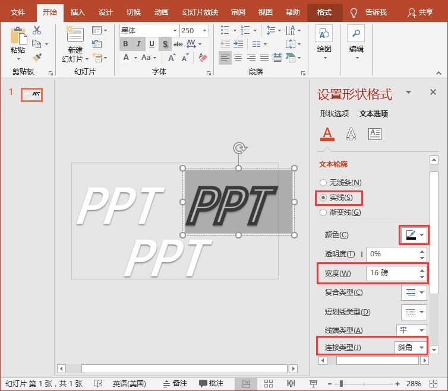The width and height of the screenshot is (448, 391).
Task: Justify the text alignment
Action: (264, 58)
